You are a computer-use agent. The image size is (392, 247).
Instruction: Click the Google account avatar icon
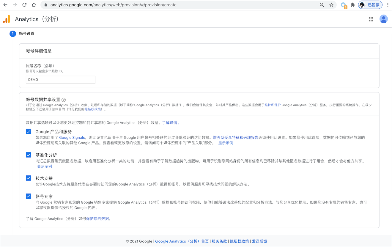pyautogui.click(x=384, y=19)
